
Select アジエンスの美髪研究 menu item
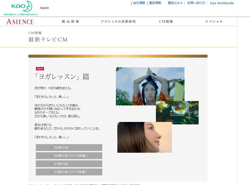118,21
